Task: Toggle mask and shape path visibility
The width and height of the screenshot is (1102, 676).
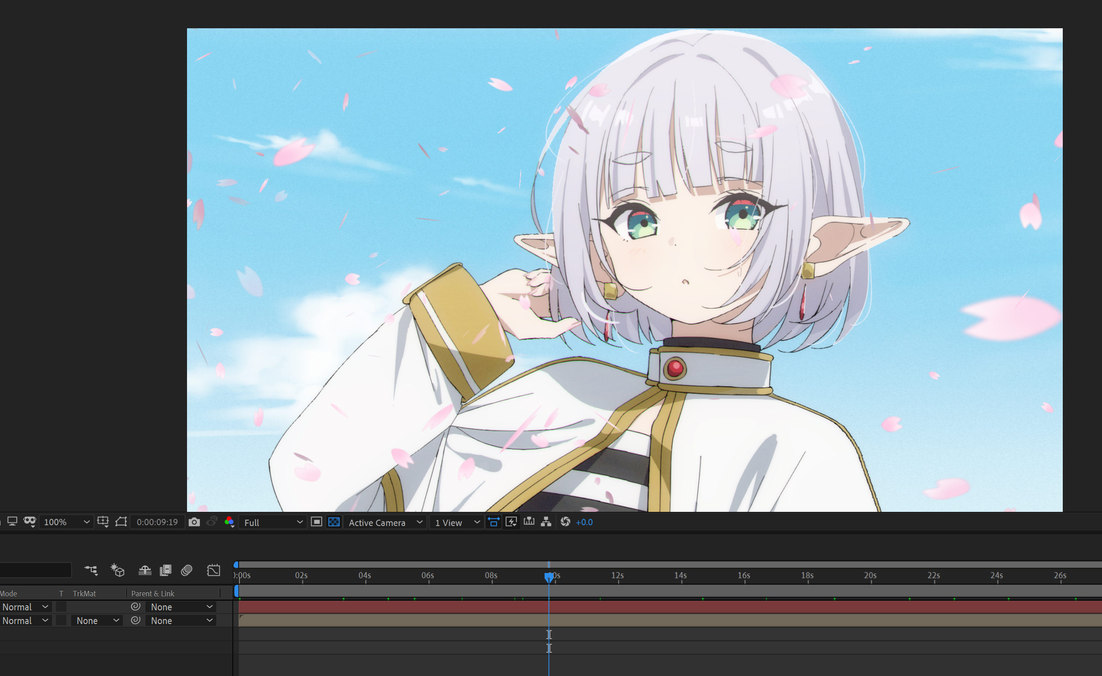Action: (121, 522)
